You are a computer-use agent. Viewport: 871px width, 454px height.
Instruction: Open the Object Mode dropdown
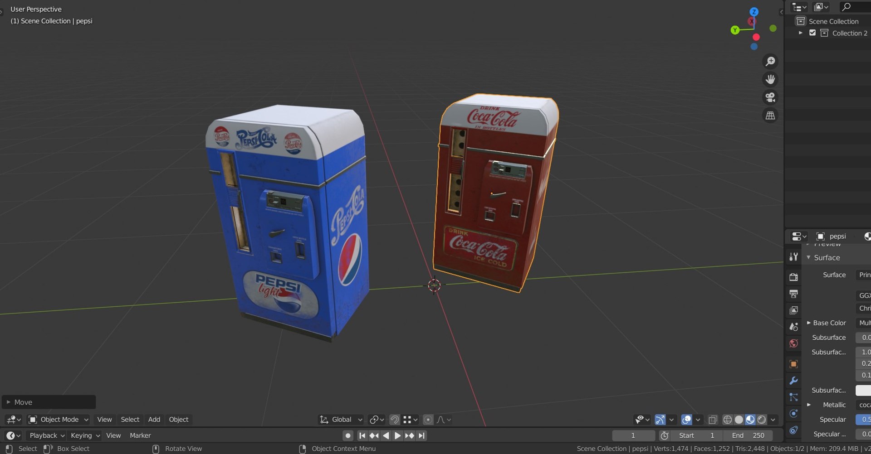58,420
